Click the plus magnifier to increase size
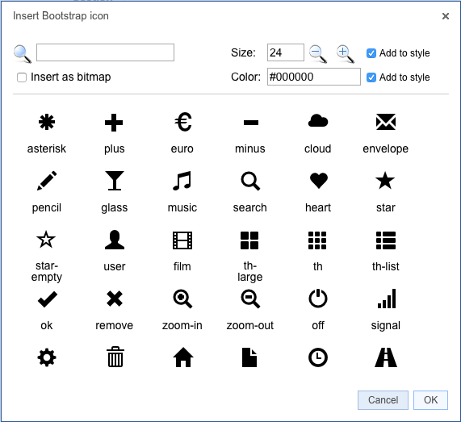The image size is (461, 422). pyautogui.click(x=346, y=54)
